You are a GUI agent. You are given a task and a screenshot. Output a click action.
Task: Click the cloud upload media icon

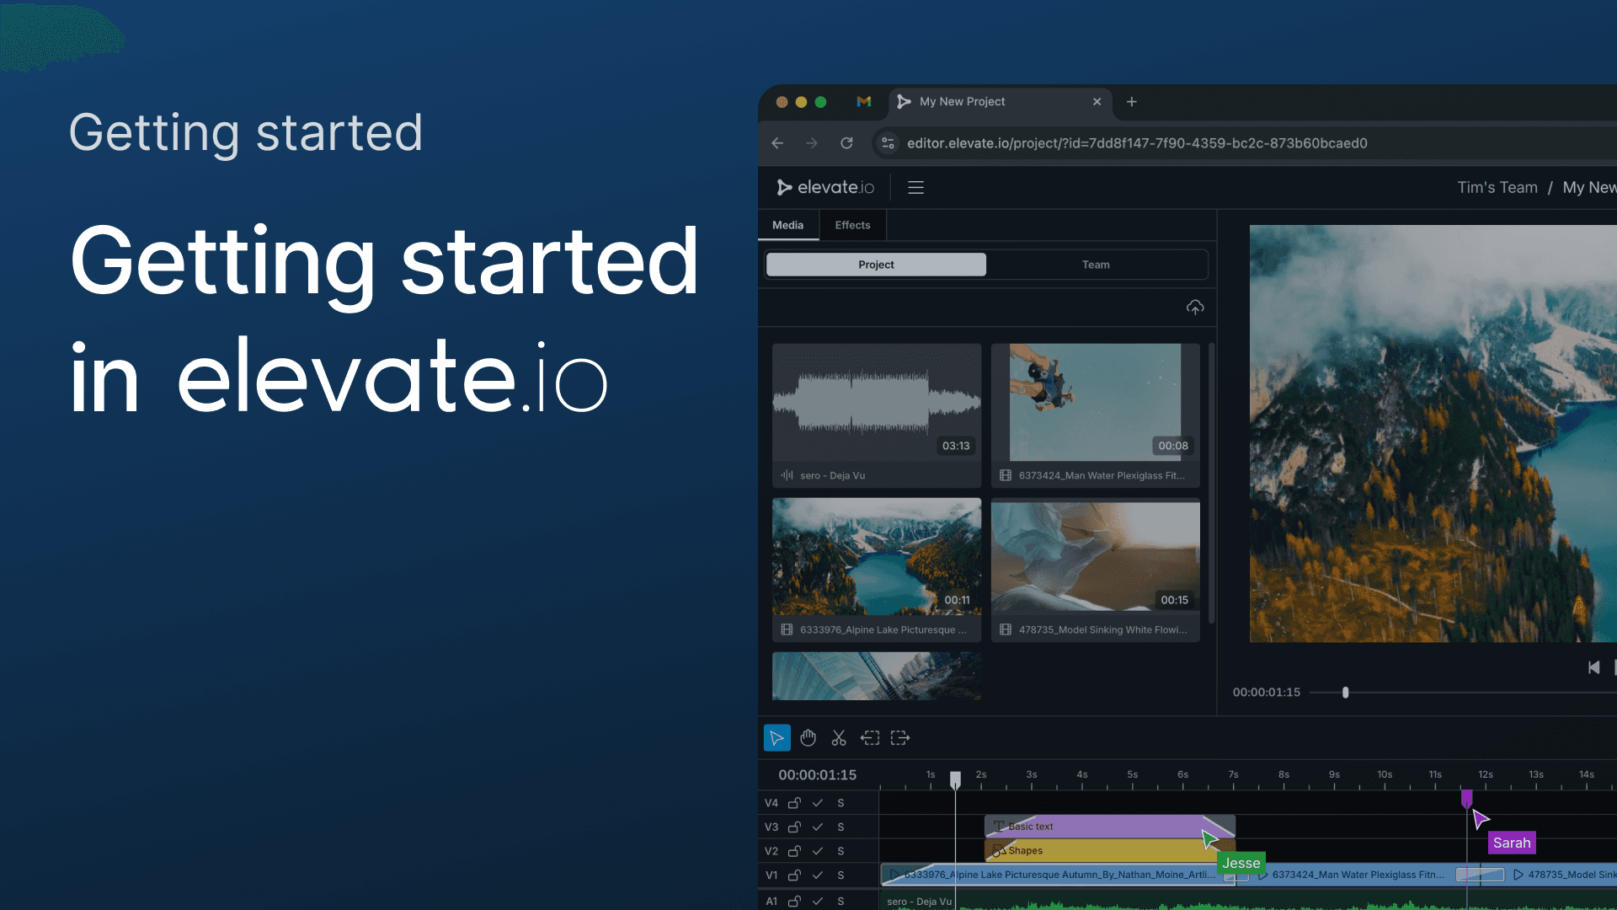[x=1195, y=308]
